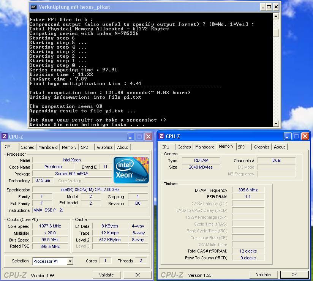Click the Specification 'Intel(R) XEON(TM) CPU 2.00GHz'
This screenshot has width=313, height=281.
pyautogui.click(x=90, y=189)
